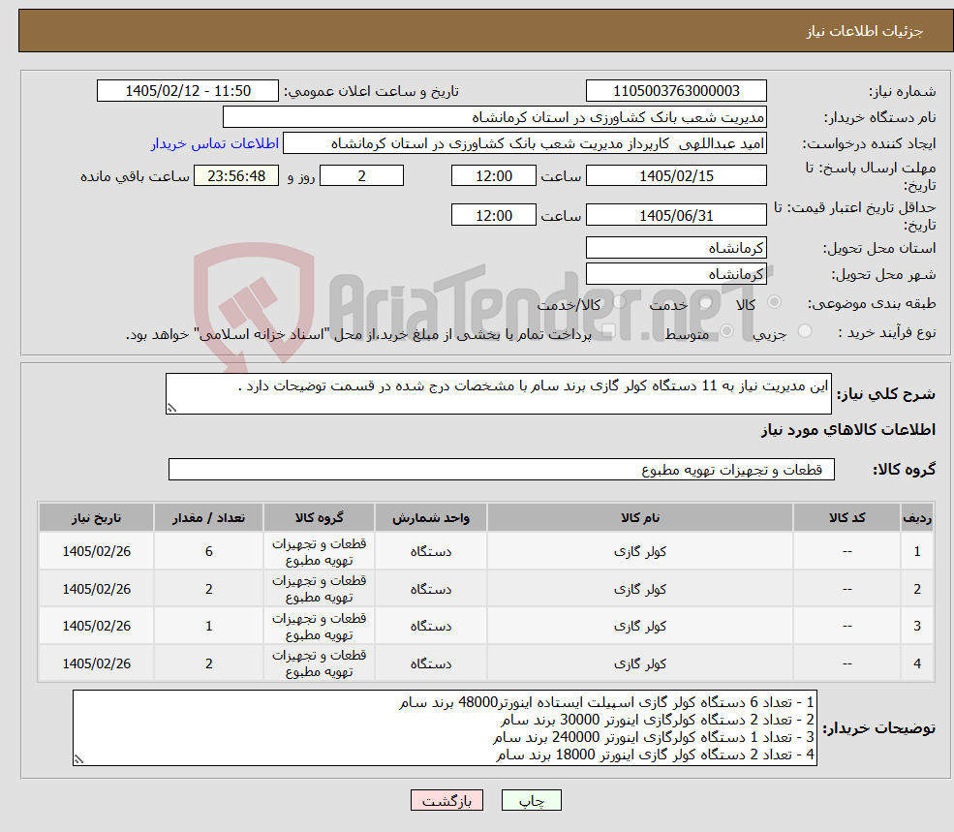Open buyer contact info link اطلاعات تماس خریدار
The image size is (954, 832).
pos(215,143)
